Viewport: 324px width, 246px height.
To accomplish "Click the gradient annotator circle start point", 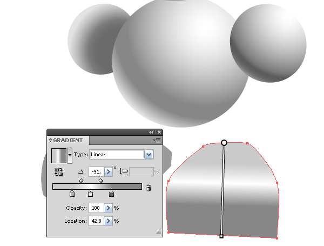I will point(224,143).
